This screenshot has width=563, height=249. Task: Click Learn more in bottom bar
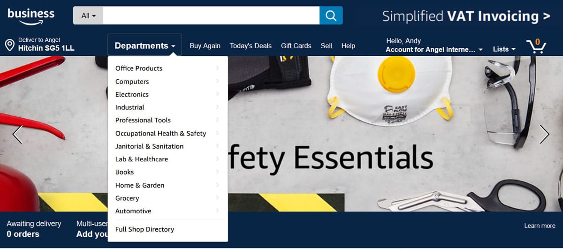click(x=540, y=226)
